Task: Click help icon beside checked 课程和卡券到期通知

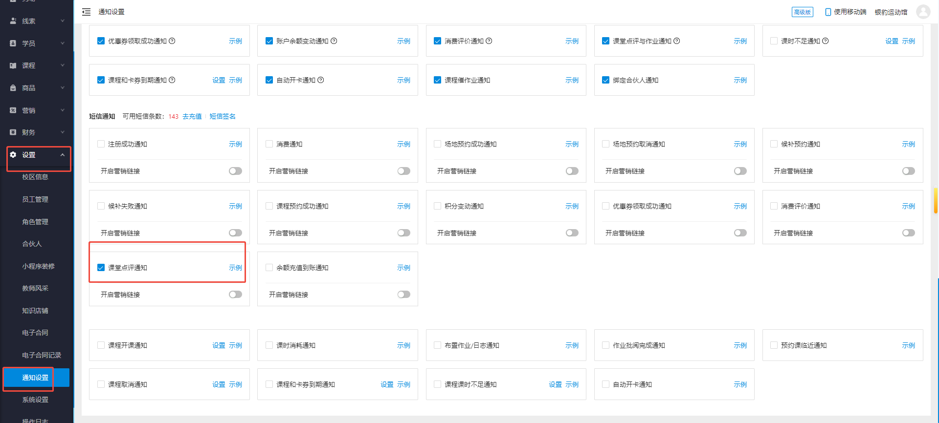Action: pos(172,80)
